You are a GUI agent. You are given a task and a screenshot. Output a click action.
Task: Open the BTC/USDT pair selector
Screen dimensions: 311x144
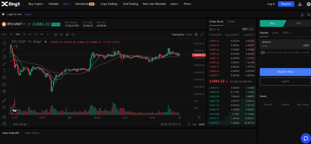[16, 24]
